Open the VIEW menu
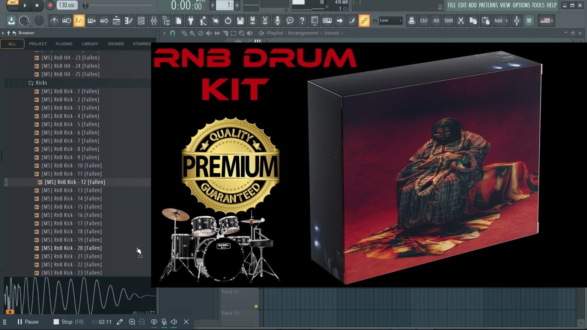 [x=505, y=5]
